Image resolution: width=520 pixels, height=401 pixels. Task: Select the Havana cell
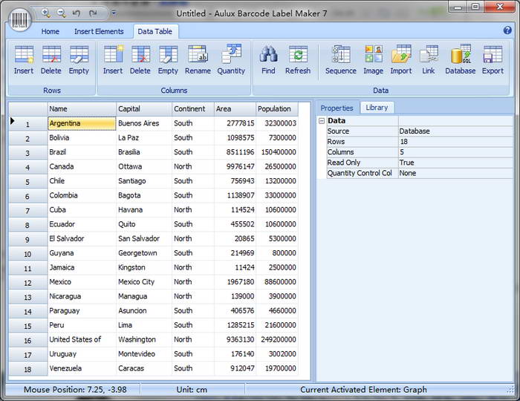tap(144, 209)
